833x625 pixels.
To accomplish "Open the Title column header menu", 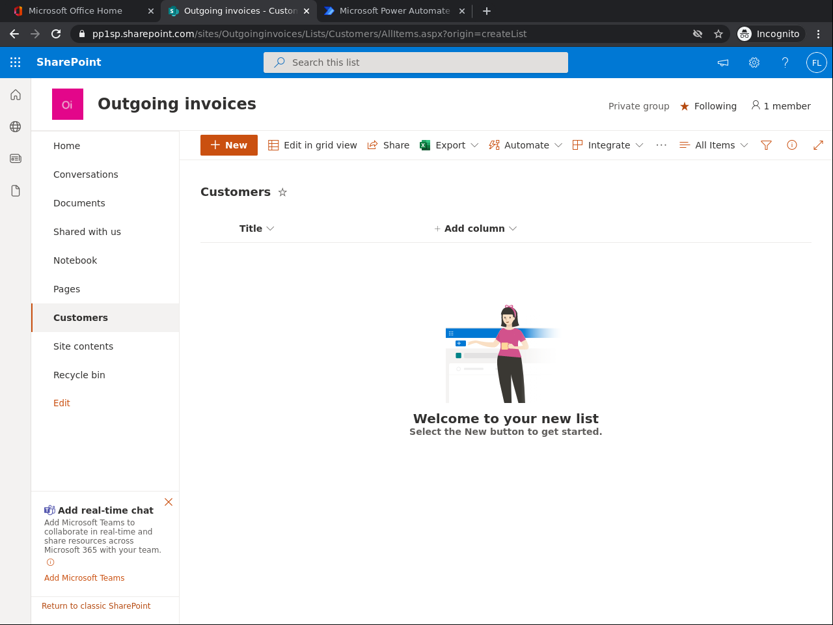I will [257, 229].
